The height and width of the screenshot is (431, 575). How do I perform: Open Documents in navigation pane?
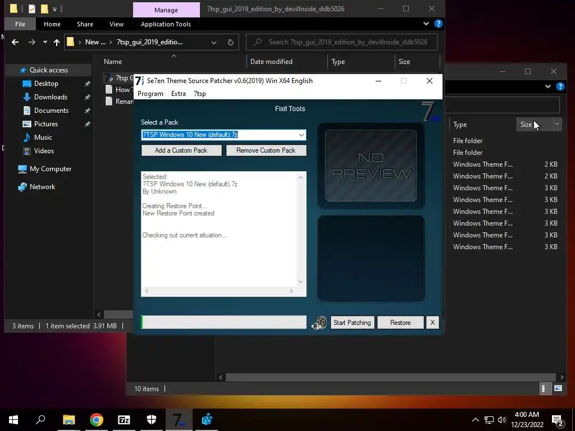coord(51,111)
